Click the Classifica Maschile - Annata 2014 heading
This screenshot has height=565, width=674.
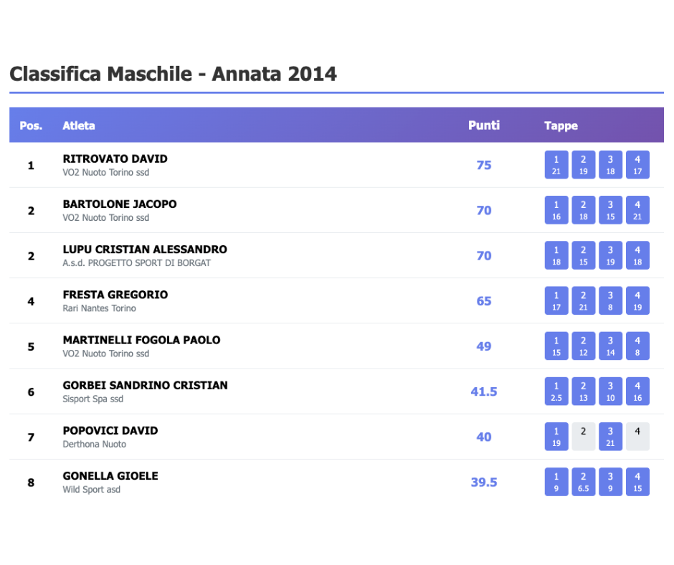(173, 74)
